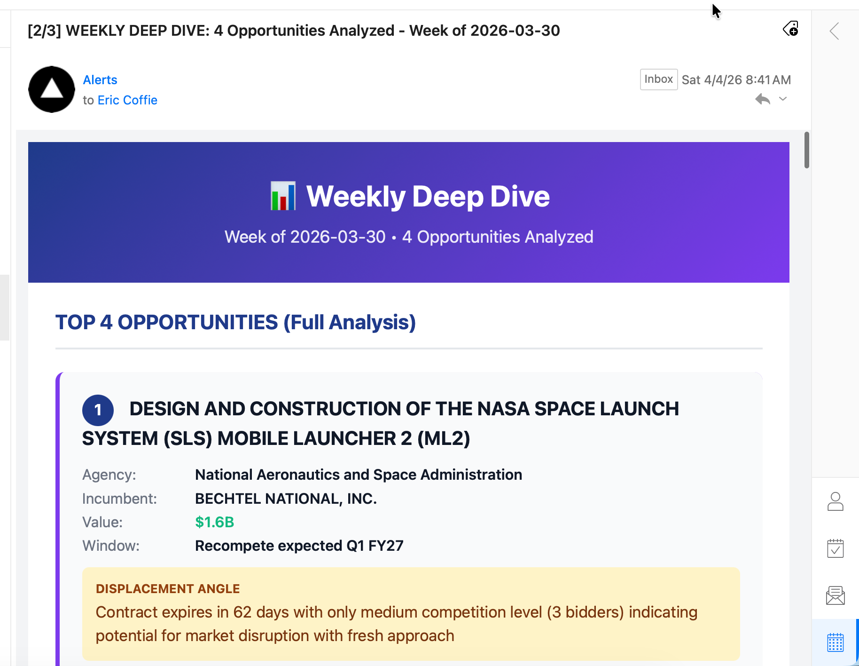The width and height of the screenshot is (859, 666).
Task: Open the Alerts sender link
Action: coord(100,80)
